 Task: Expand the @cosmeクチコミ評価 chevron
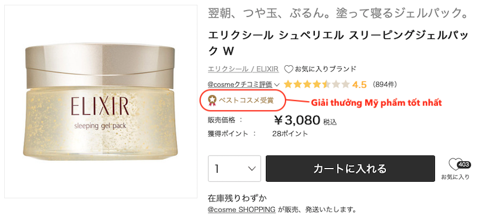[x=277, y=84]
